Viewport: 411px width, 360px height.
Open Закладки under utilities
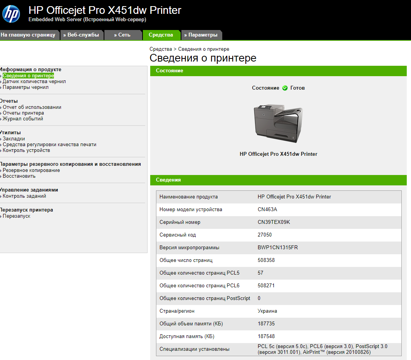click(13, 139)
